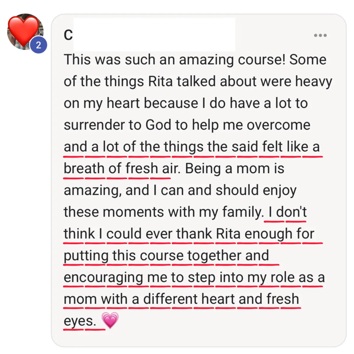Open the three-dot more options menu
This screenshot has width=354, height=354.
[320, 35]
